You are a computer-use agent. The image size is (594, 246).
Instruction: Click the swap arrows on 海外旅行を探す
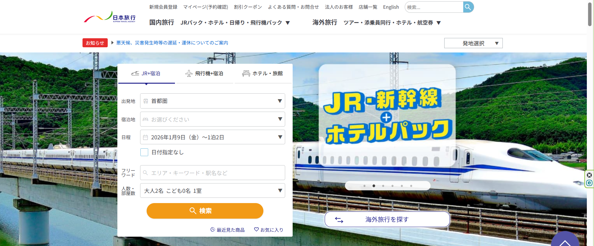pyautogui.click(x=339, y=220)
